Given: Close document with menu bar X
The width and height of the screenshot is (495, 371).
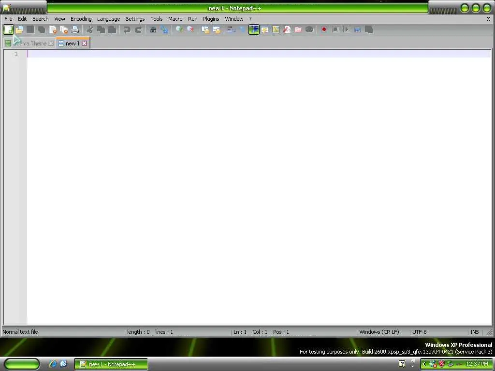Looking at the screenshot, I should pyautogui.click(x=488, y=19).
